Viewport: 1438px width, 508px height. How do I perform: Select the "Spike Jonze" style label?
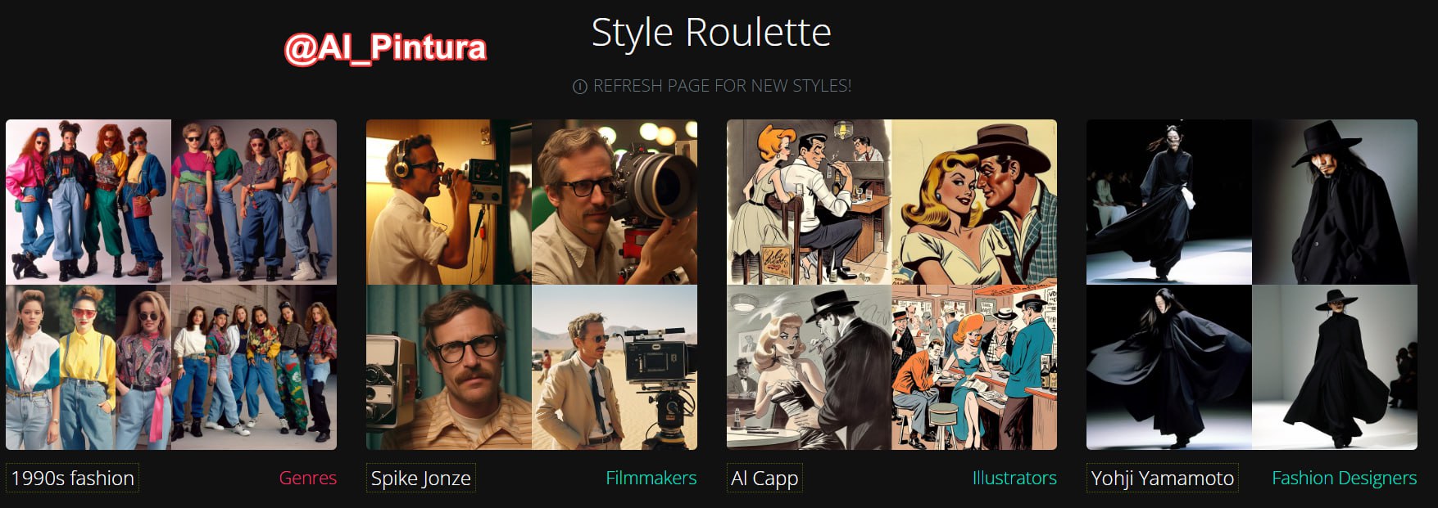pos(420,479)
